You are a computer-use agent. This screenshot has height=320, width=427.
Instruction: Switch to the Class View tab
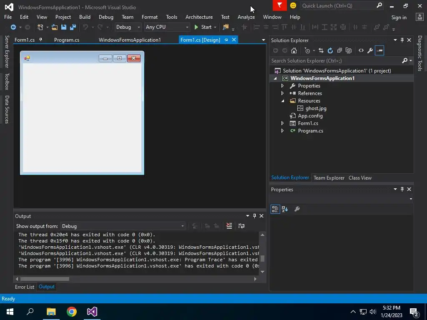click(360, 177)
